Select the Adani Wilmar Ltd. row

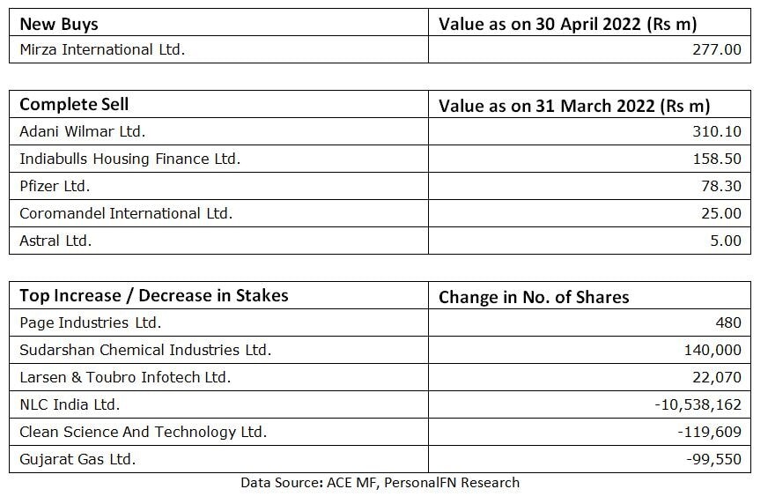point(82,131)
